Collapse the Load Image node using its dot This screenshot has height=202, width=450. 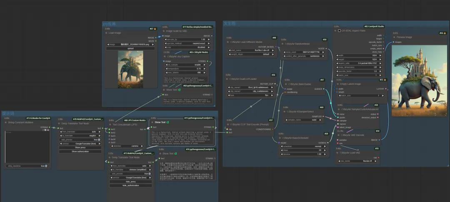pyautogui.click(x=106, y=33)
